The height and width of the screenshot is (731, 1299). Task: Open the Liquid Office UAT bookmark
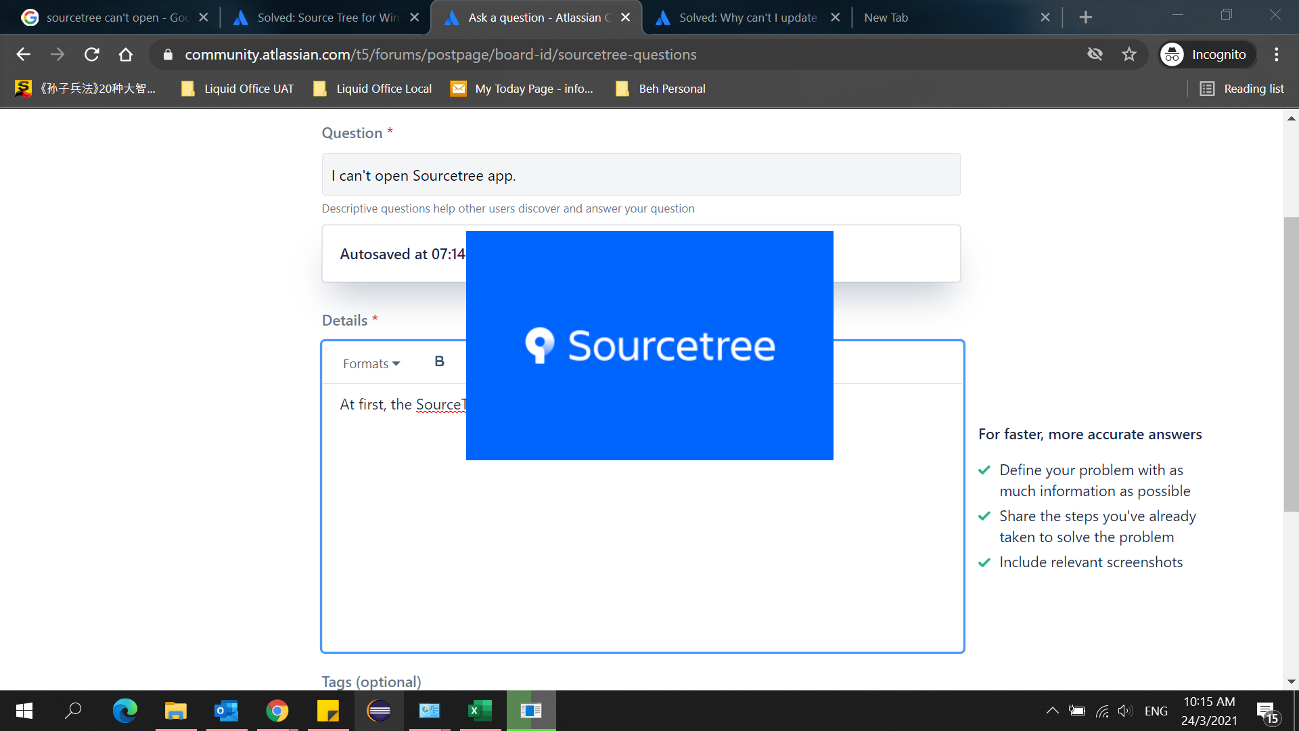[238, 89]
